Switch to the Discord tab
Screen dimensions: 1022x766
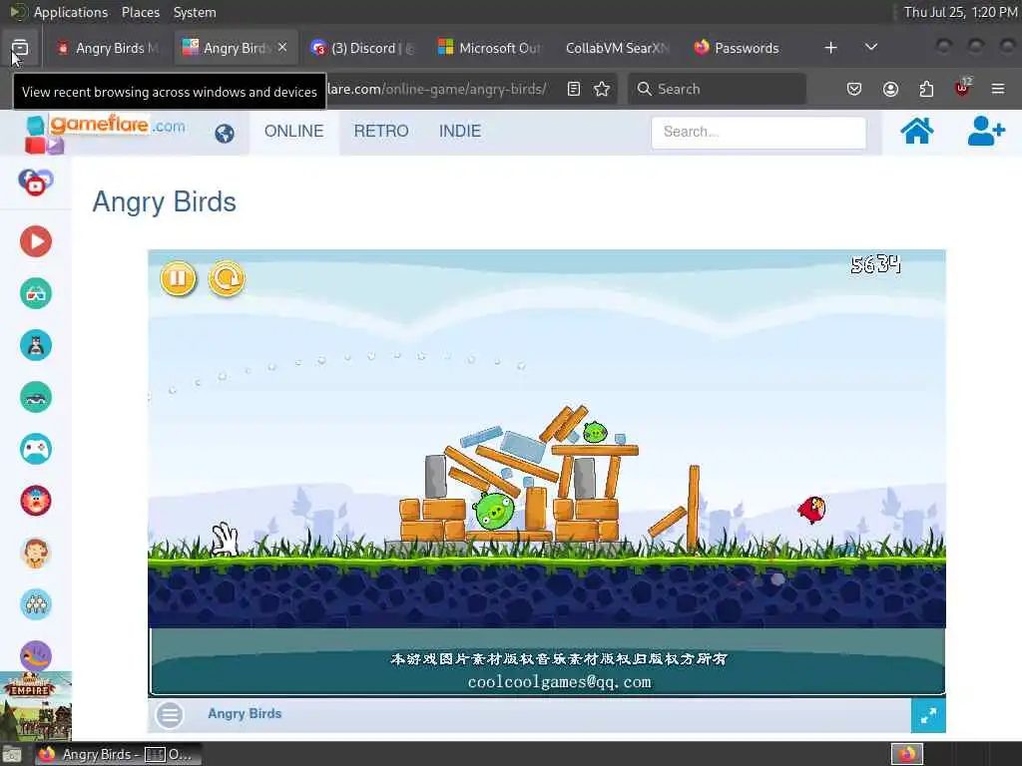coord(362,48)
